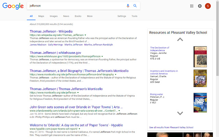The image size is (219, 137).
Task: Open Inventors and inventions in colonial America
Action: point(164,72)
